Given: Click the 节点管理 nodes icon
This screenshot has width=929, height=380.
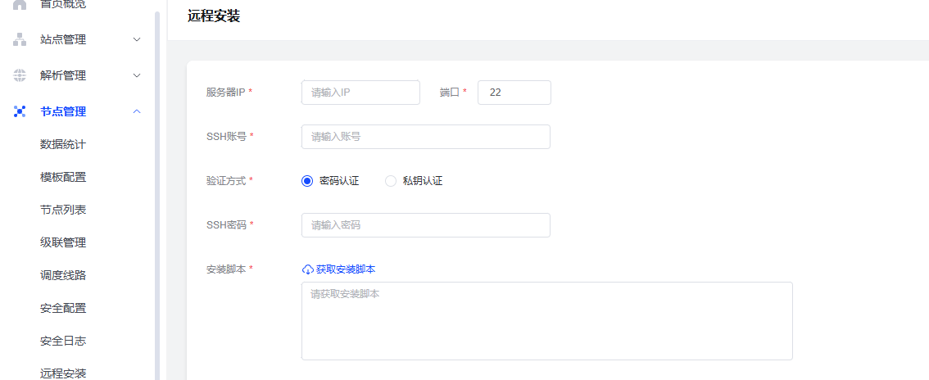Looking at the screenshot, I should pos(20,111).
